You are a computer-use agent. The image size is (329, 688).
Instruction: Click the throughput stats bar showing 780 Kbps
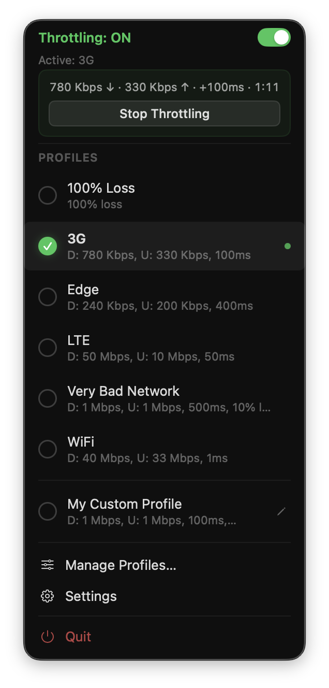(x=164, y=87)
